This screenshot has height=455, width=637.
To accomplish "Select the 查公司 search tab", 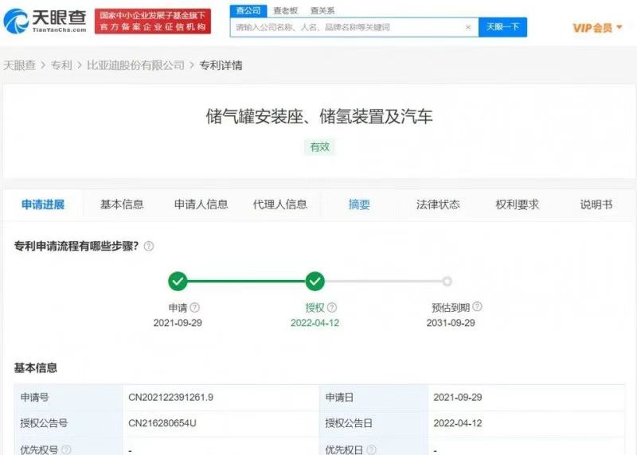I will tap(248, 11).
